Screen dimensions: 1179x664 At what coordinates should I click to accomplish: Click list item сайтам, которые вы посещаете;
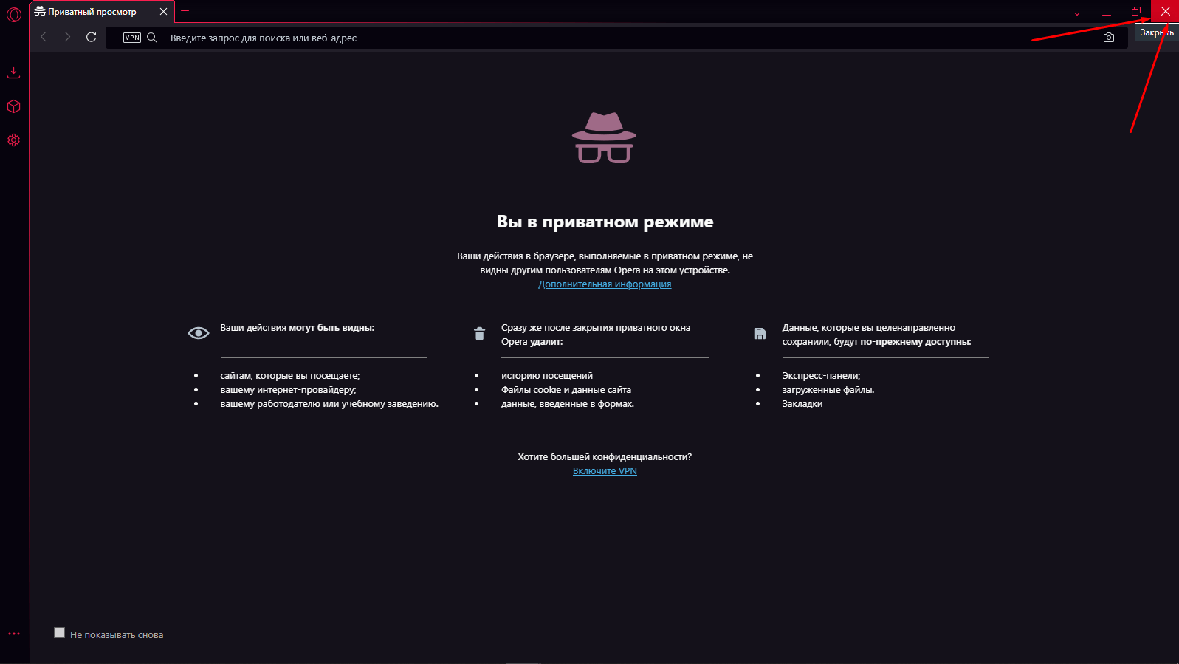point(290,376)
